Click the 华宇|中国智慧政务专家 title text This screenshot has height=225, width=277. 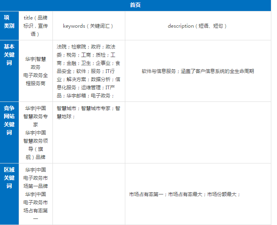35,116
